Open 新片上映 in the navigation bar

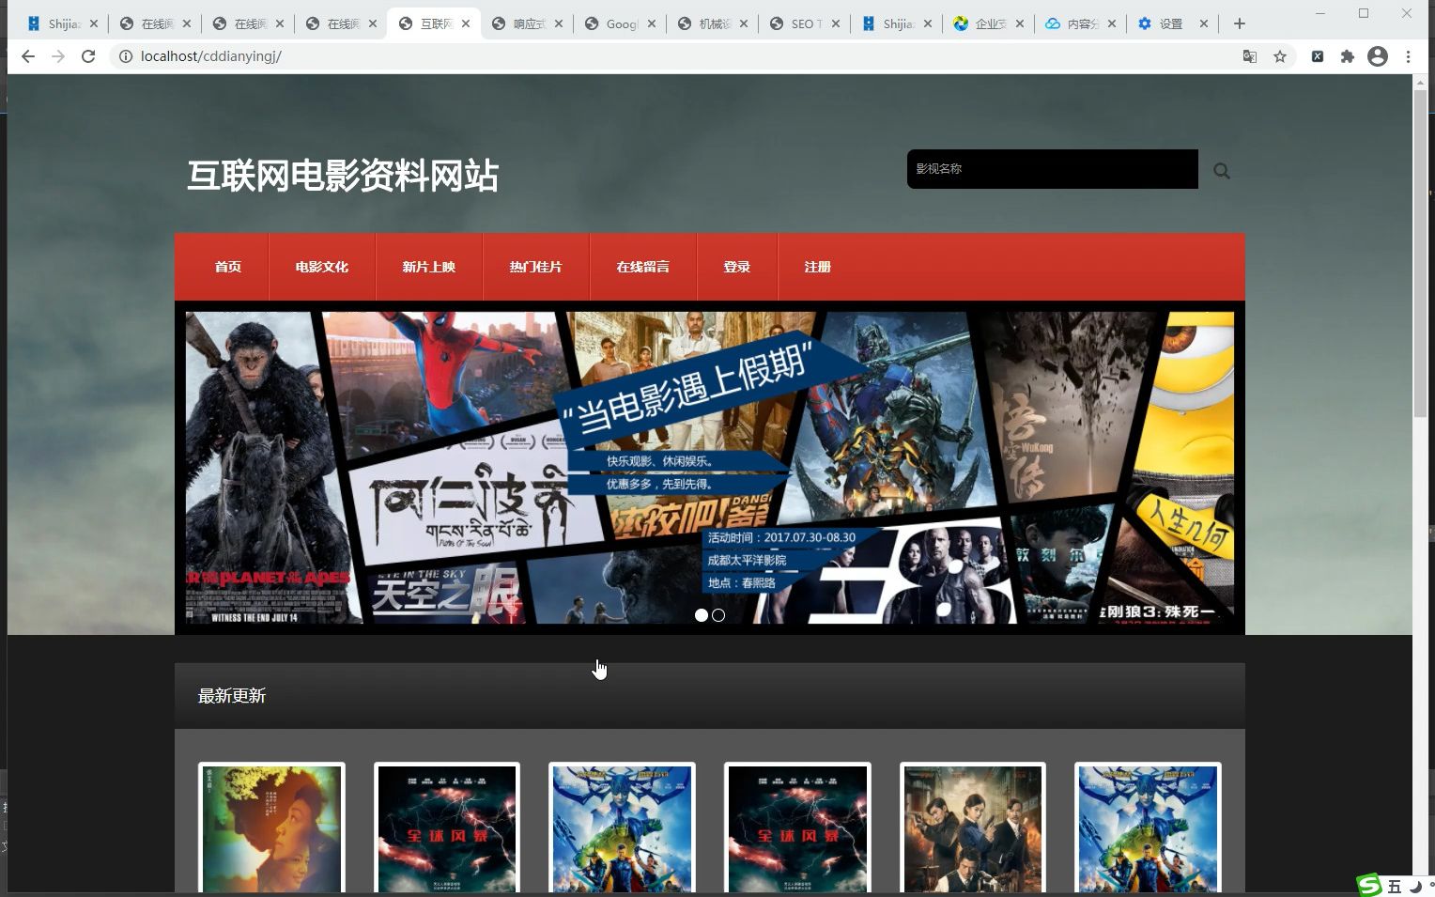[429, 267]
